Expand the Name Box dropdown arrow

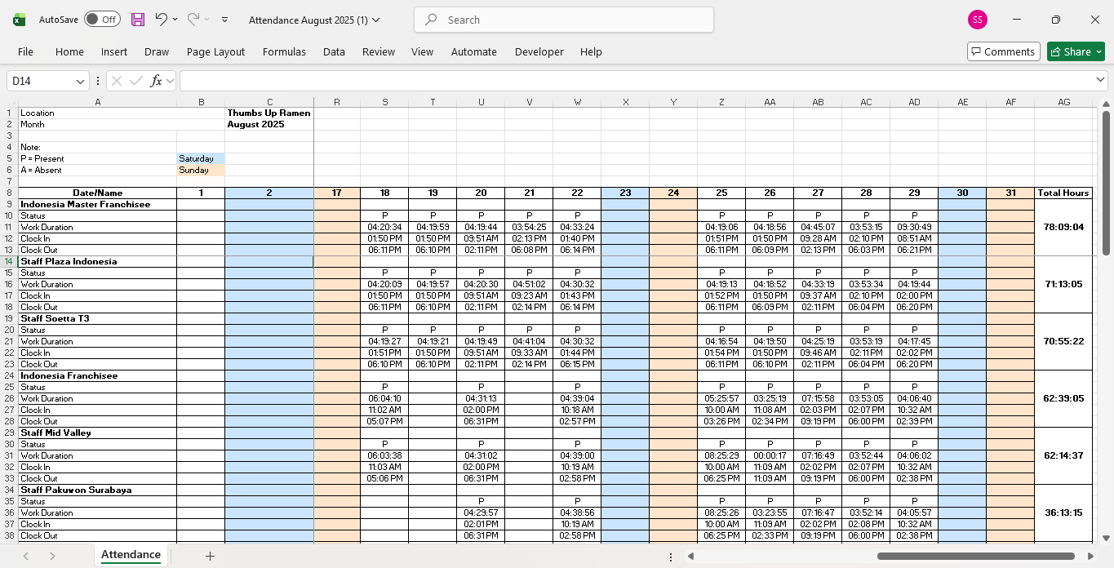click(80, 81)
